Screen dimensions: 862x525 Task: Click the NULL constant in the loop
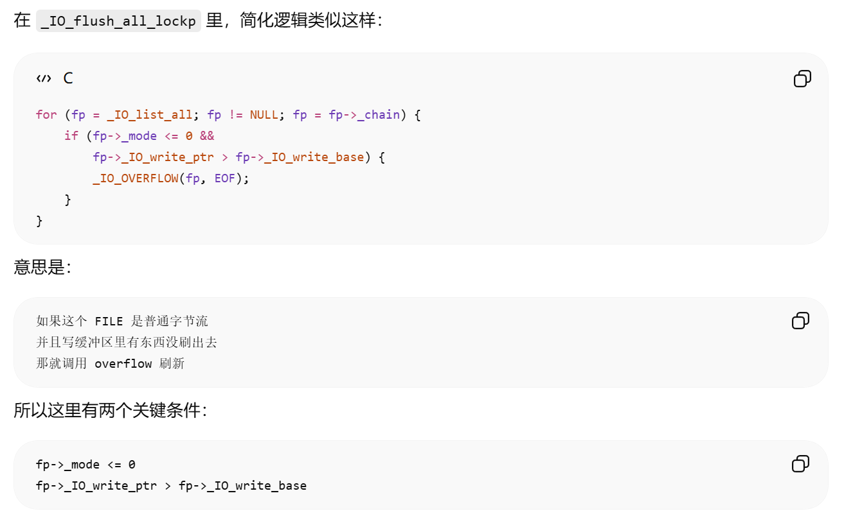(264, 115)
